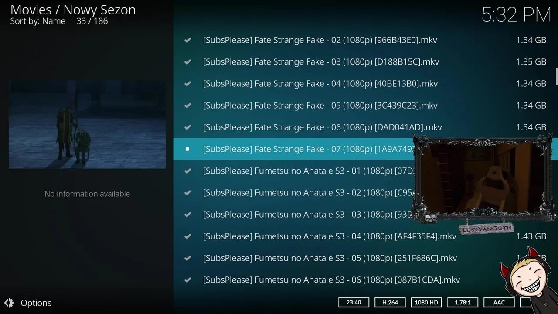Viewport: 558px width, 314px height.
Task: Click watched checkmark for Fate Strange Fake 04
Action: (187, 84)
